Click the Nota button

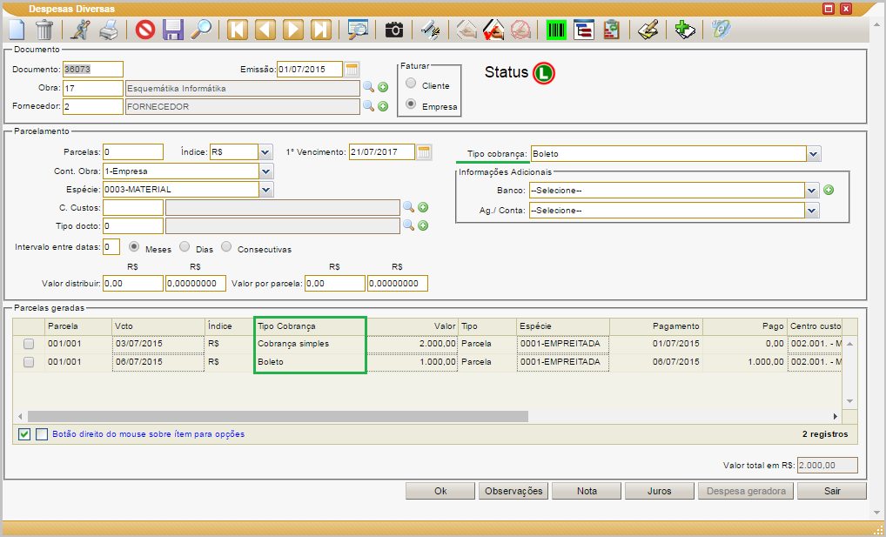587,491
